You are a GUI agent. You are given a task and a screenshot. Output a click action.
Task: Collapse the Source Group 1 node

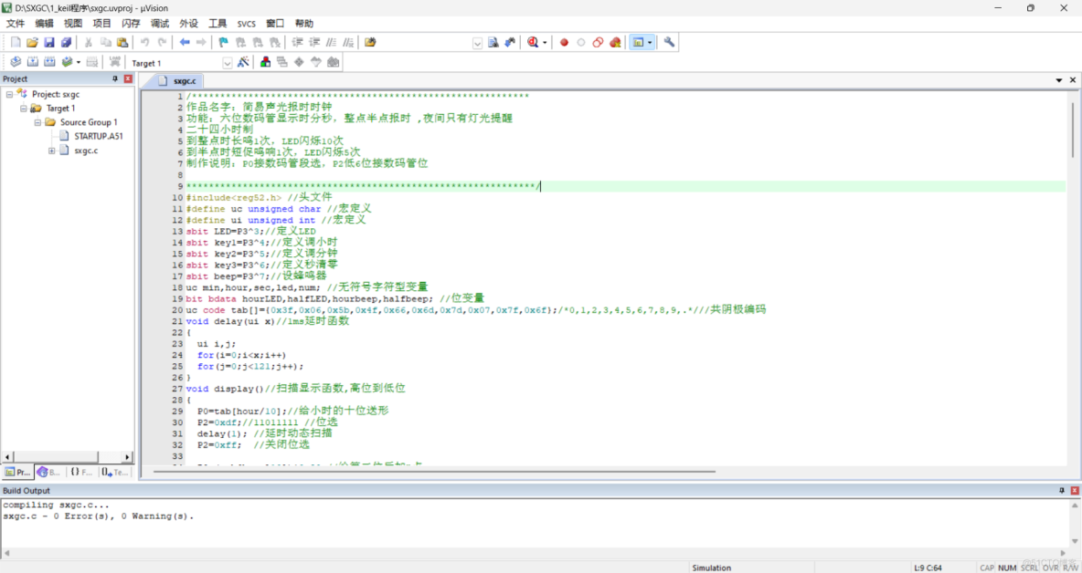point(37,122)
